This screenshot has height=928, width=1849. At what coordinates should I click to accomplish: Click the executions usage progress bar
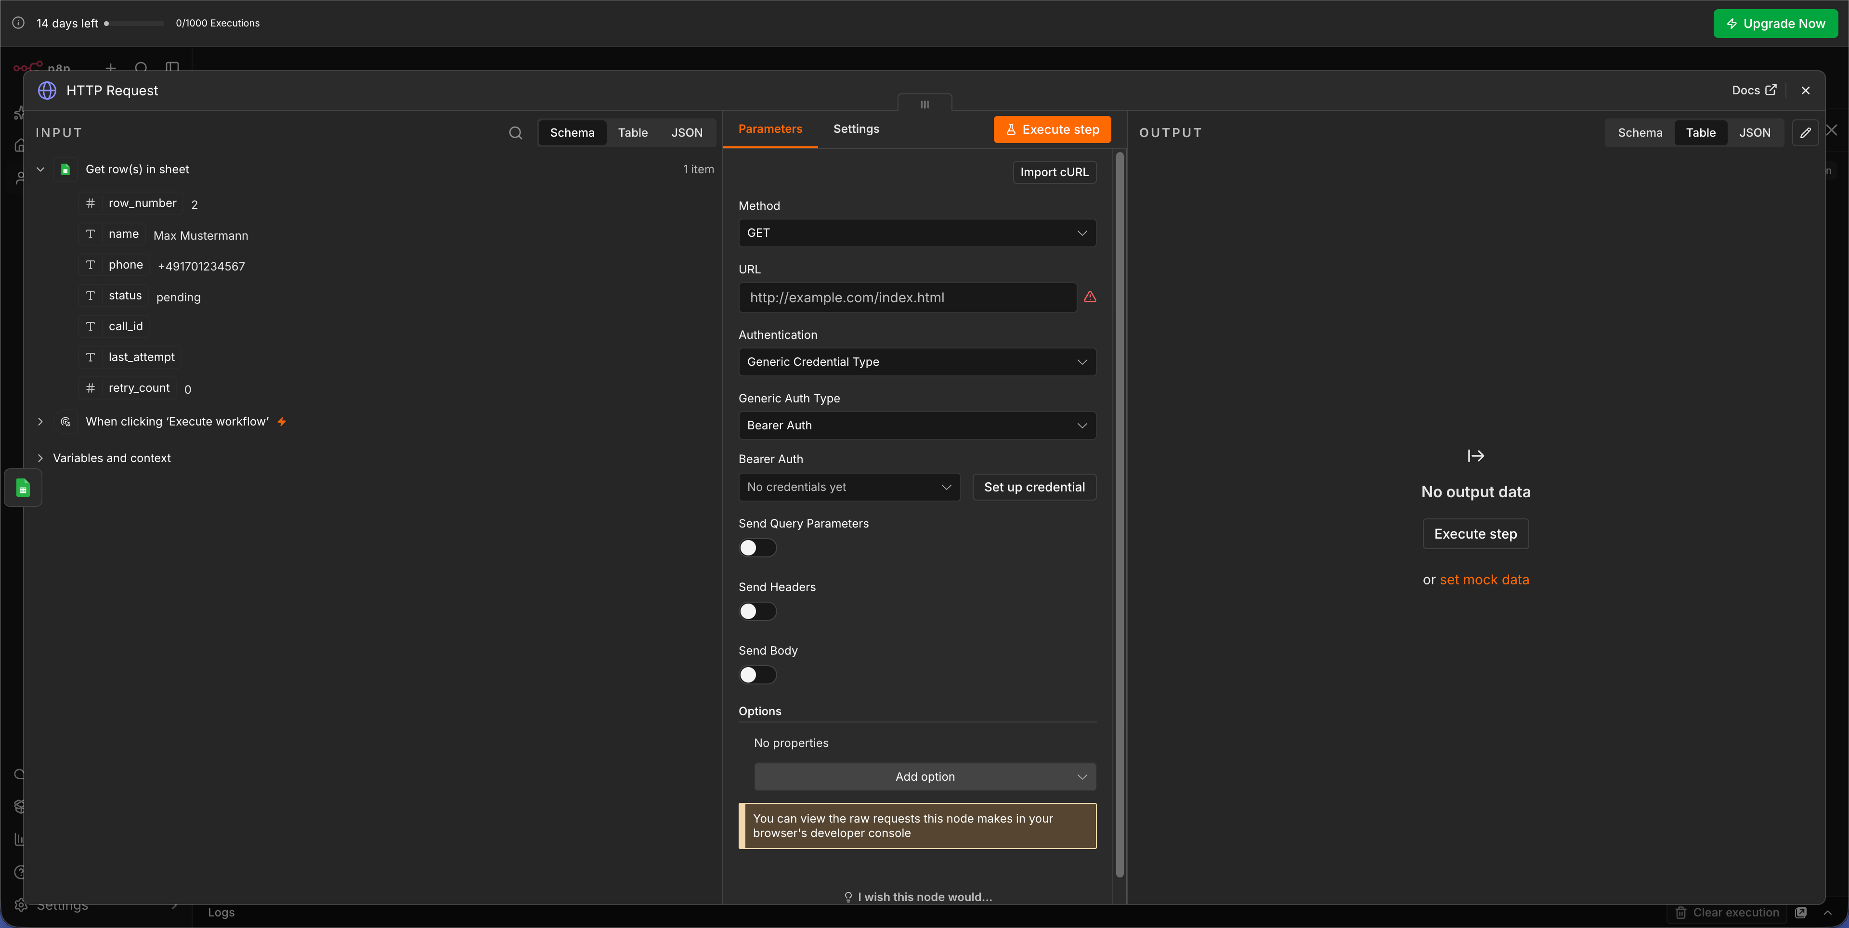[x=135, y=24]
